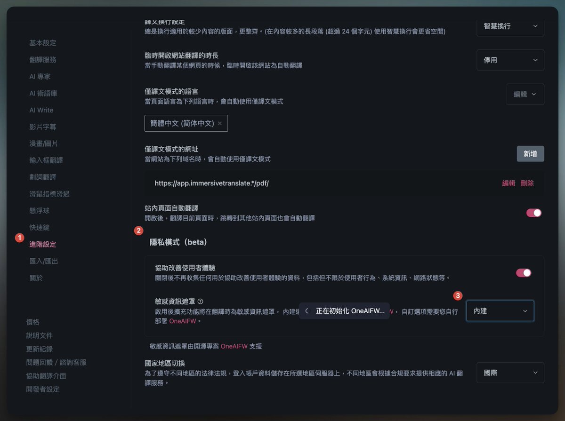Open OneAIFW link in the open-source footer note

tap(234, 346)
